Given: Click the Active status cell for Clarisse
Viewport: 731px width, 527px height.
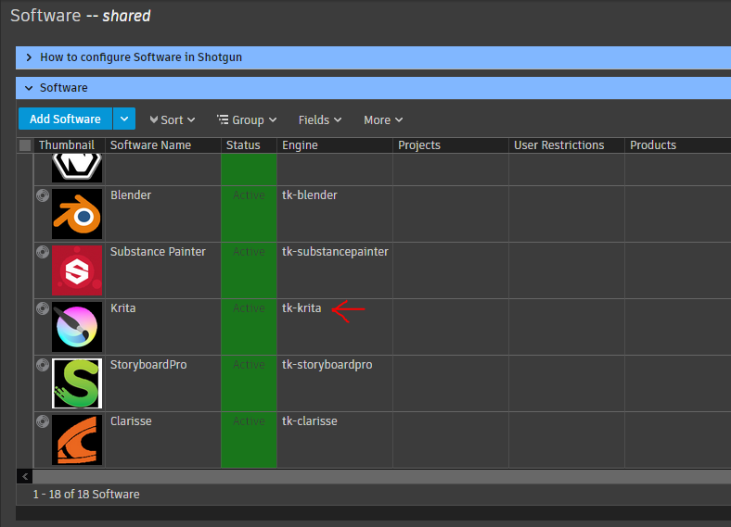Looking at the screenshot, I should tap(249, 440).
